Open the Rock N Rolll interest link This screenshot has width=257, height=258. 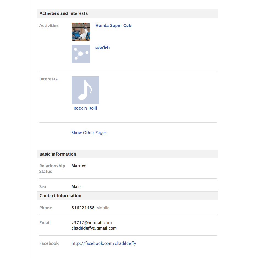85,108
